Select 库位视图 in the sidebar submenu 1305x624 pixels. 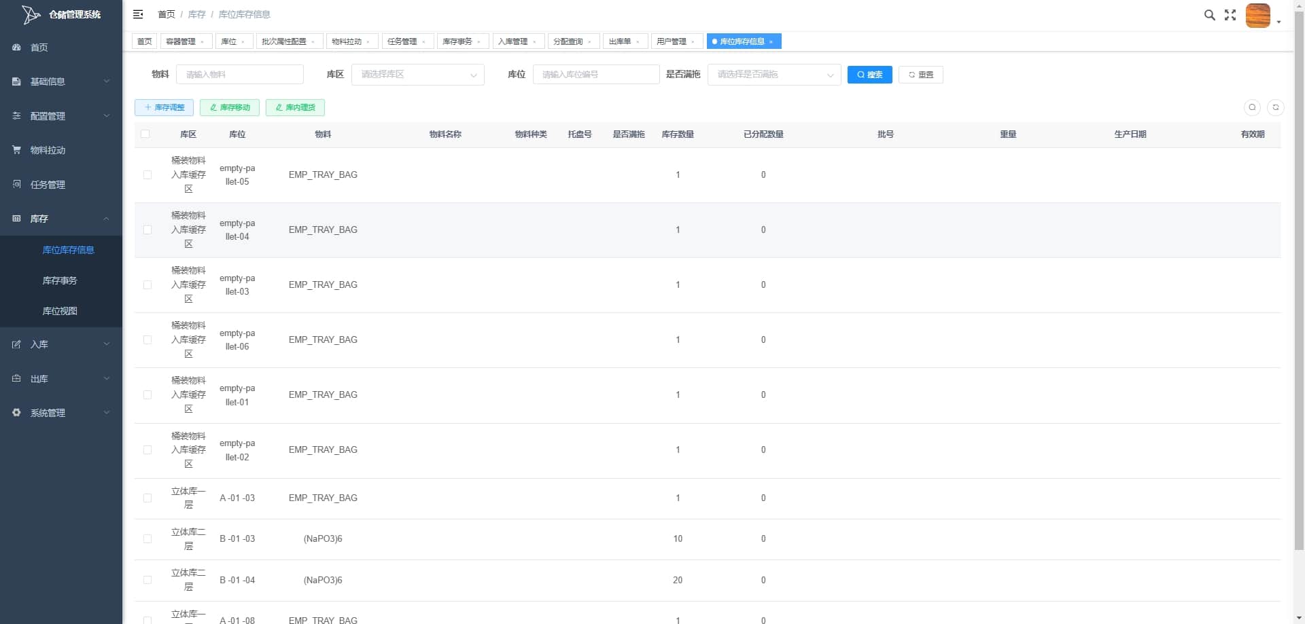pos(60,311)
